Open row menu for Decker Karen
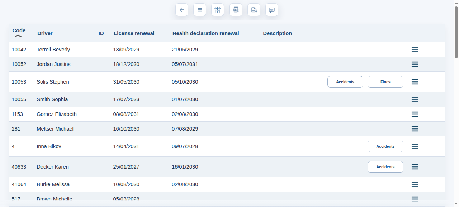459x207 pixels. [x=415, y=167]
